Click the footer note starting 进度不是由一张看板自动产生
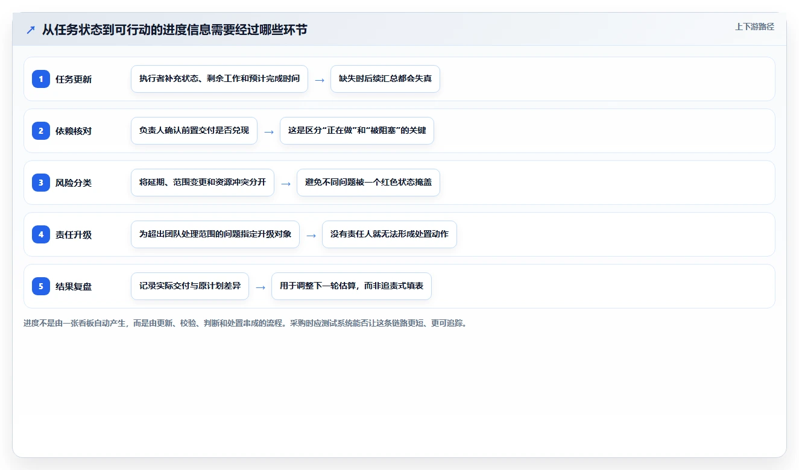This screenshot has width=799, height=470. (245, 323)
